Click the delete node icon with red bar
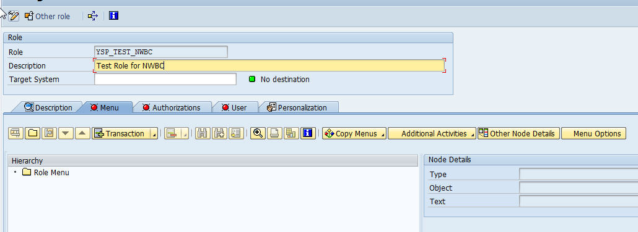The height and width of the screenshot is (232, 638). click(x=172, y=133)
